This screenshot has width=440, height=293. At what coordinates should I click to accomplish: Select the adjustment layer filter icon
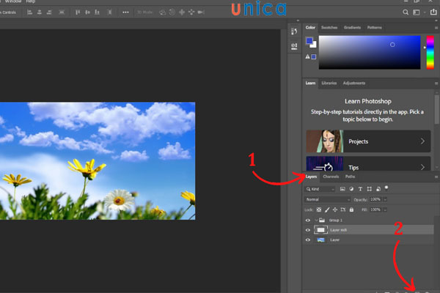tap(351, 188)
